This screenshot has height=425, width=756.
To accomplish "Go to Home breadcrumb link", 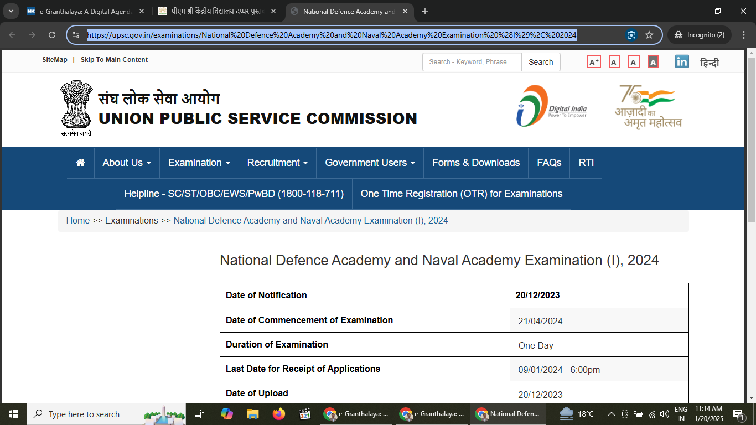I will pos(78,220).
